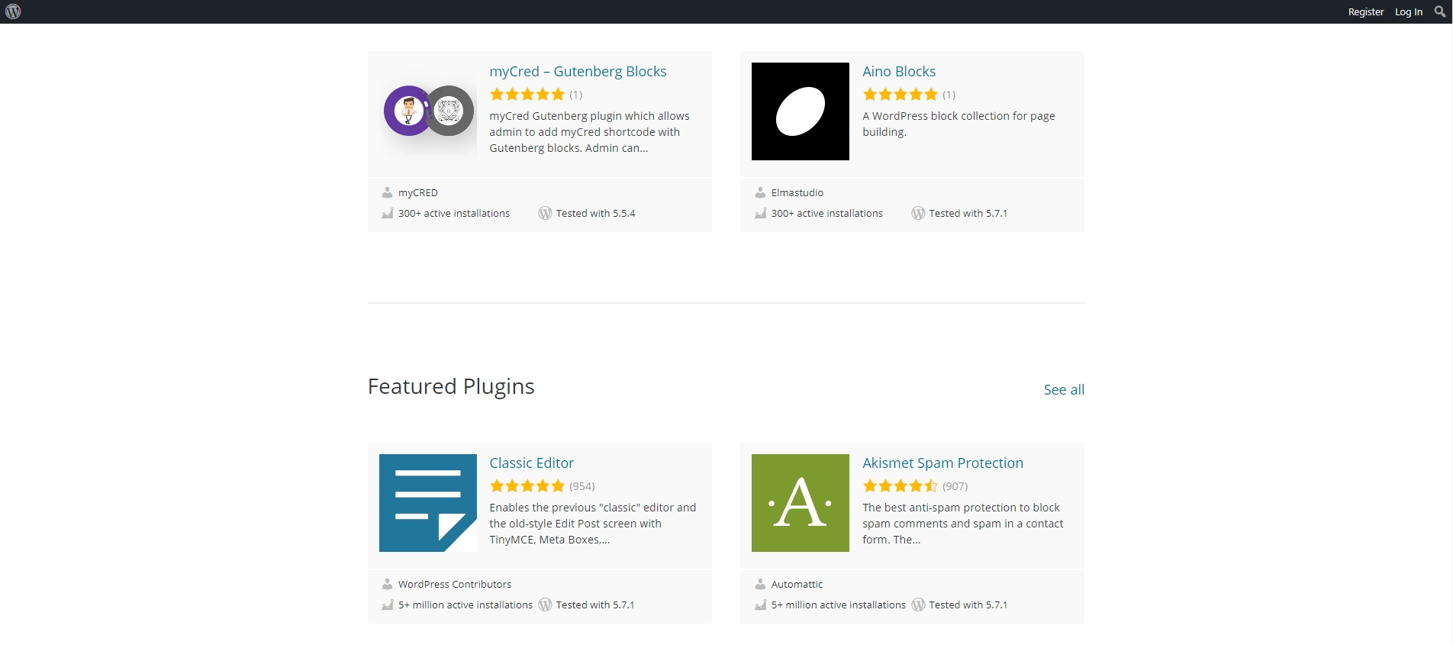This screenshot has width=1453, height=645.
Task: Click the myCred plugin description text
Action: (x=589, y=132)
